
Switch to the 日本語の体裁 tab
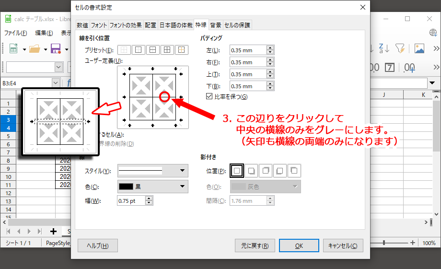pyautogui.click(x=176, y=25)
